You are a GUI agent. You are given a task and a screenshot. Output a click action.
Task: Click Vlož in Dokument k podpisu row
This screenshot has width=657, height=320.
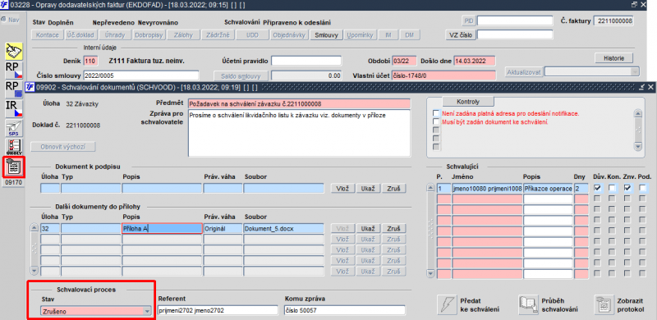(x=342, y=189)
